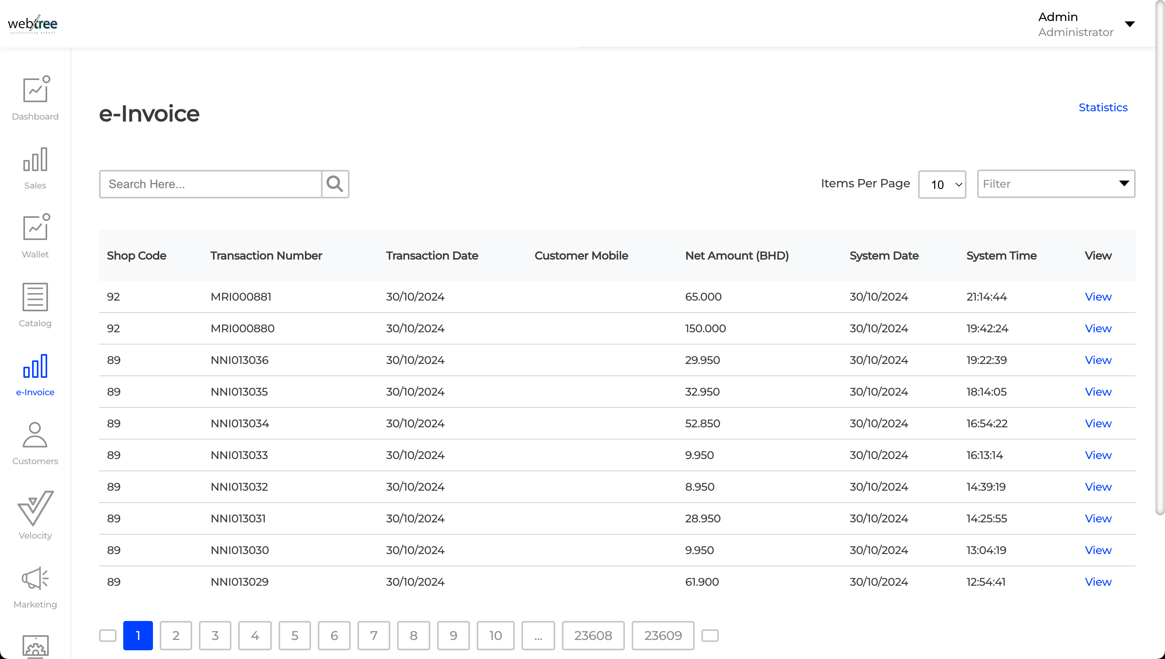This screenshot has width=1165, height=659.
Task: Go to pagination page 5
Action: pos(295,636)
